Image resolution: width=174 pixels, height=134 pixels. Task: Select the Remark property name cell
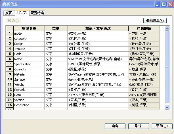click(x=29, y=90)
